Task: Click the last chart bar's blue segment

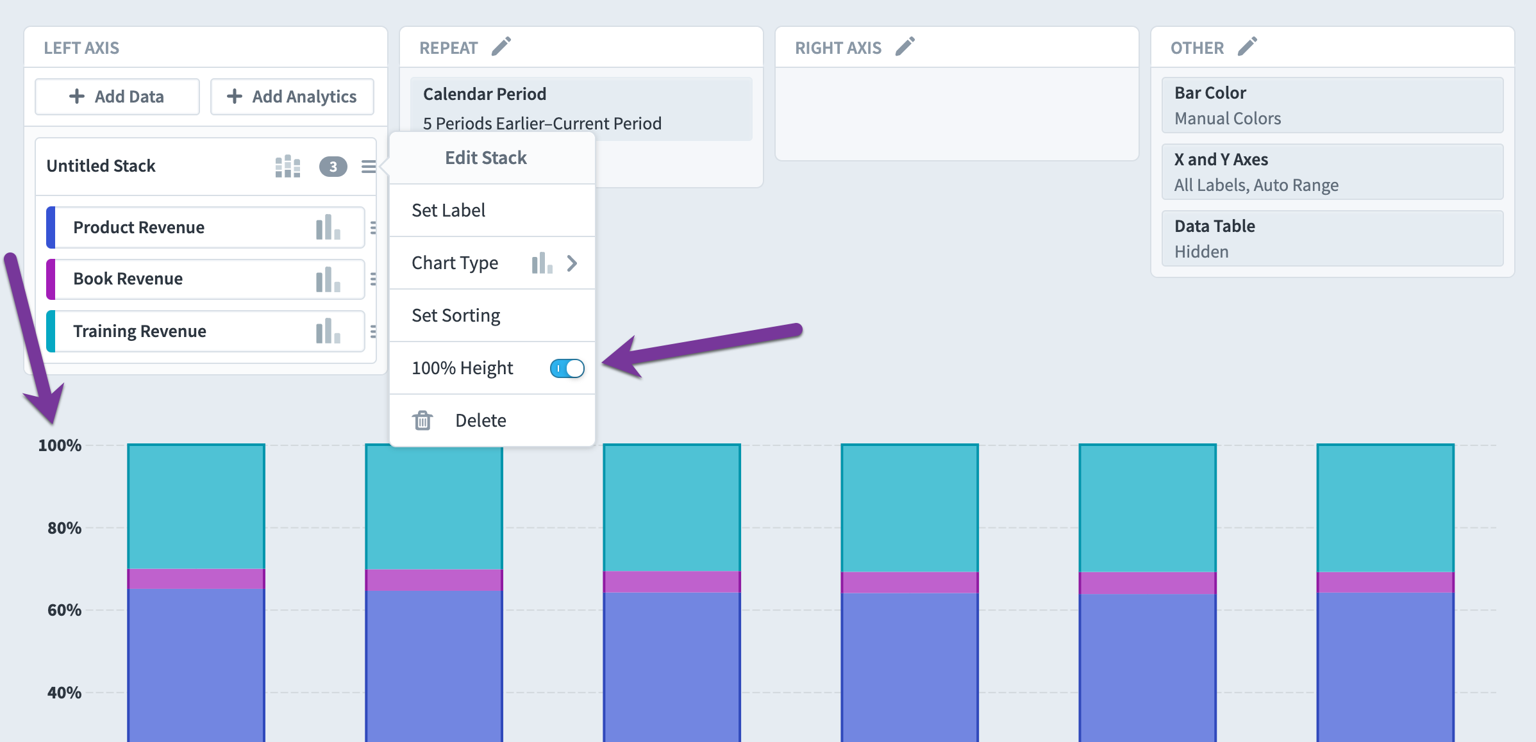Action: tap(1385, 667)
